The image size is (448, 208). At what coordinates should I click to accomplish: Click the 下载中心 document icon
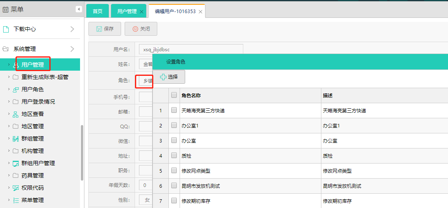[x=6, y=29]
